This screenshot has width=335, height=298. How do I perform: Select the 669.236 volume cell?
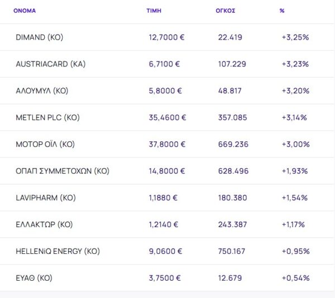point(232,145)
